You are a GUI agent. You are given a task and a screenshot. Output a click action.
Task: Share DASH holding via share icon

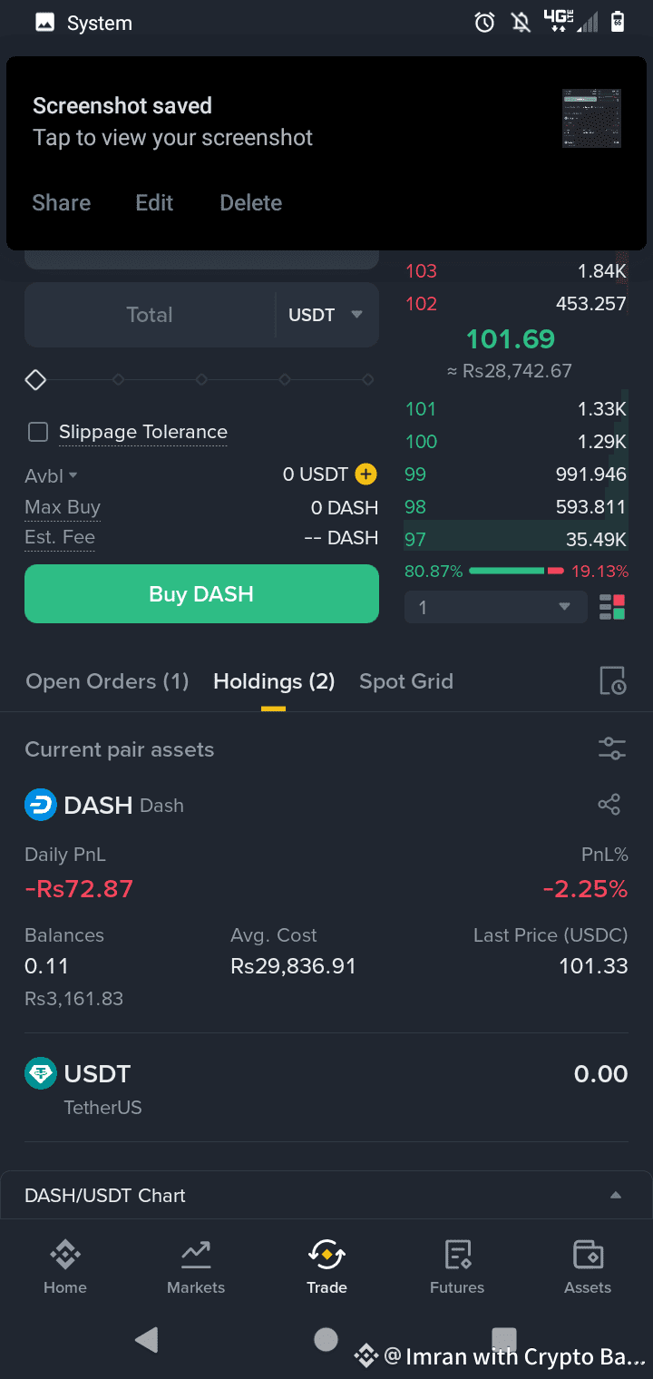[x=609, y=805]
